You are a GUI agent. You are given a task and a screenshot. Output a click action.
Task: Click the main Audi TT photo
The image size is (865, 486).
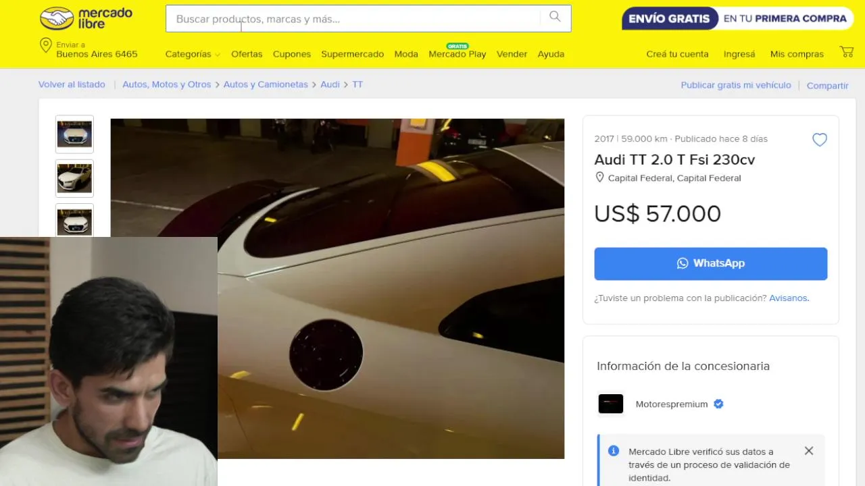pos(337,288)
